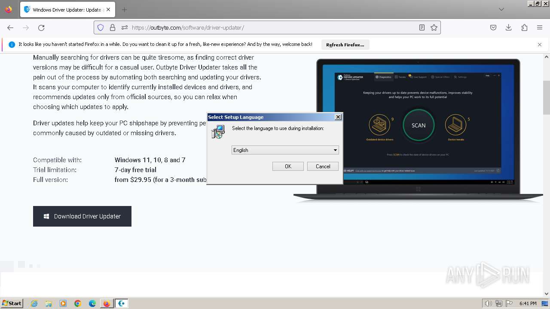Screen dimensions: 550x309
Task: Select the Windows Driver Updater tab
Action: pos(67,9)
